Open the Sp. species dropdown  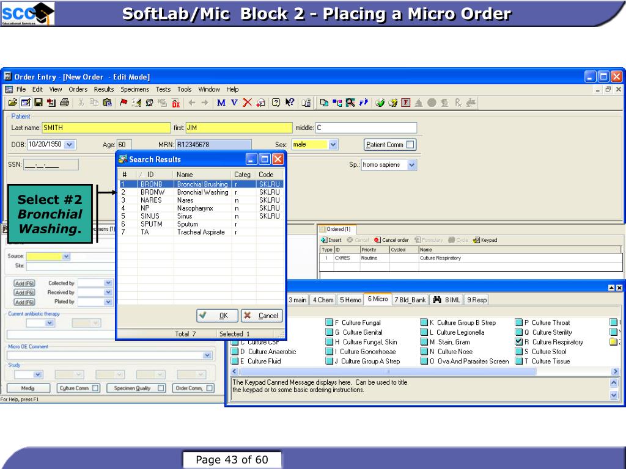[x=411, y=165]
